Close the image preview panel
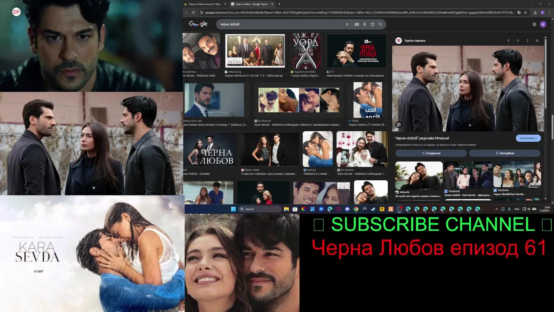 click(537, 41)
